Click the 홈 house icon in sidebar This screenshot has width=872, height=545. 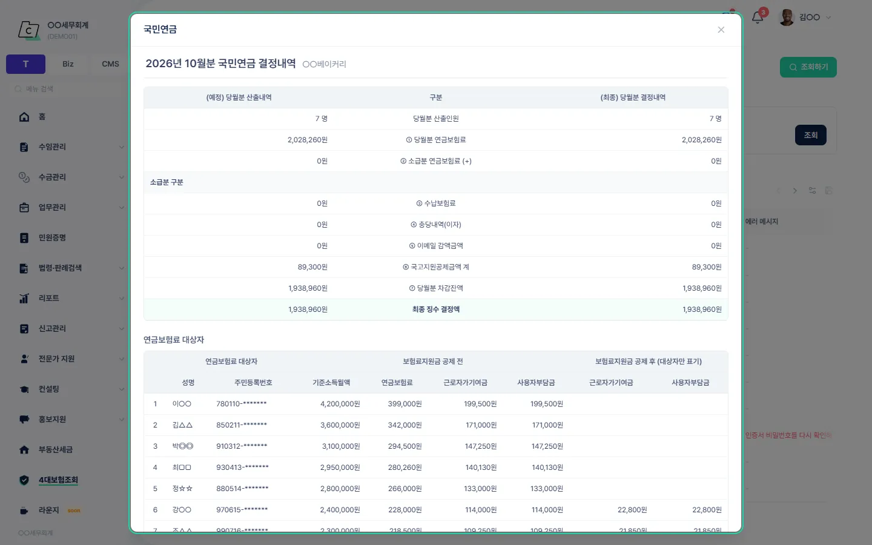pos(24,117)
